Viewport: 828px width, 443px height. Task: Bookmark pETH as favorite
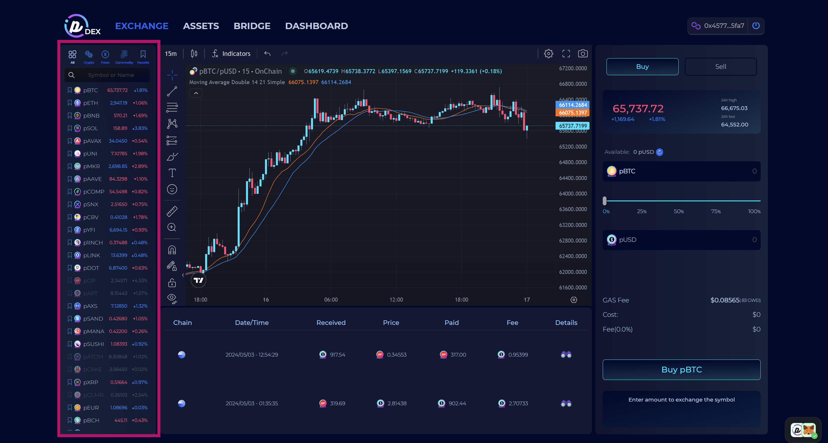(x=69, y=103)
